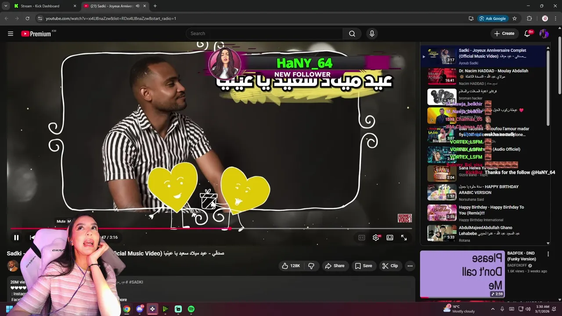Toggle subtitles closed captions button

point(362,237)
